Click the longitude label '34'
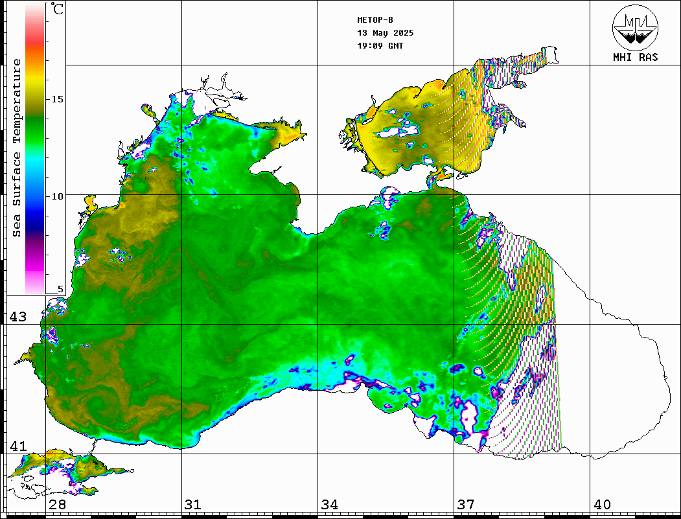The width and height of the screenshot is (681, 519). point(329,505)
